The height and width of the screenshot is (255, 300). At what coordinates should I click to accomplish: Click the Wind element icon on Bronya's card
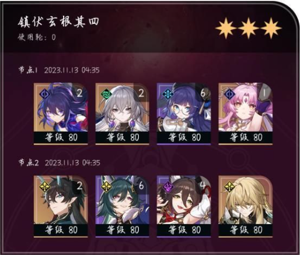point(106,94)
